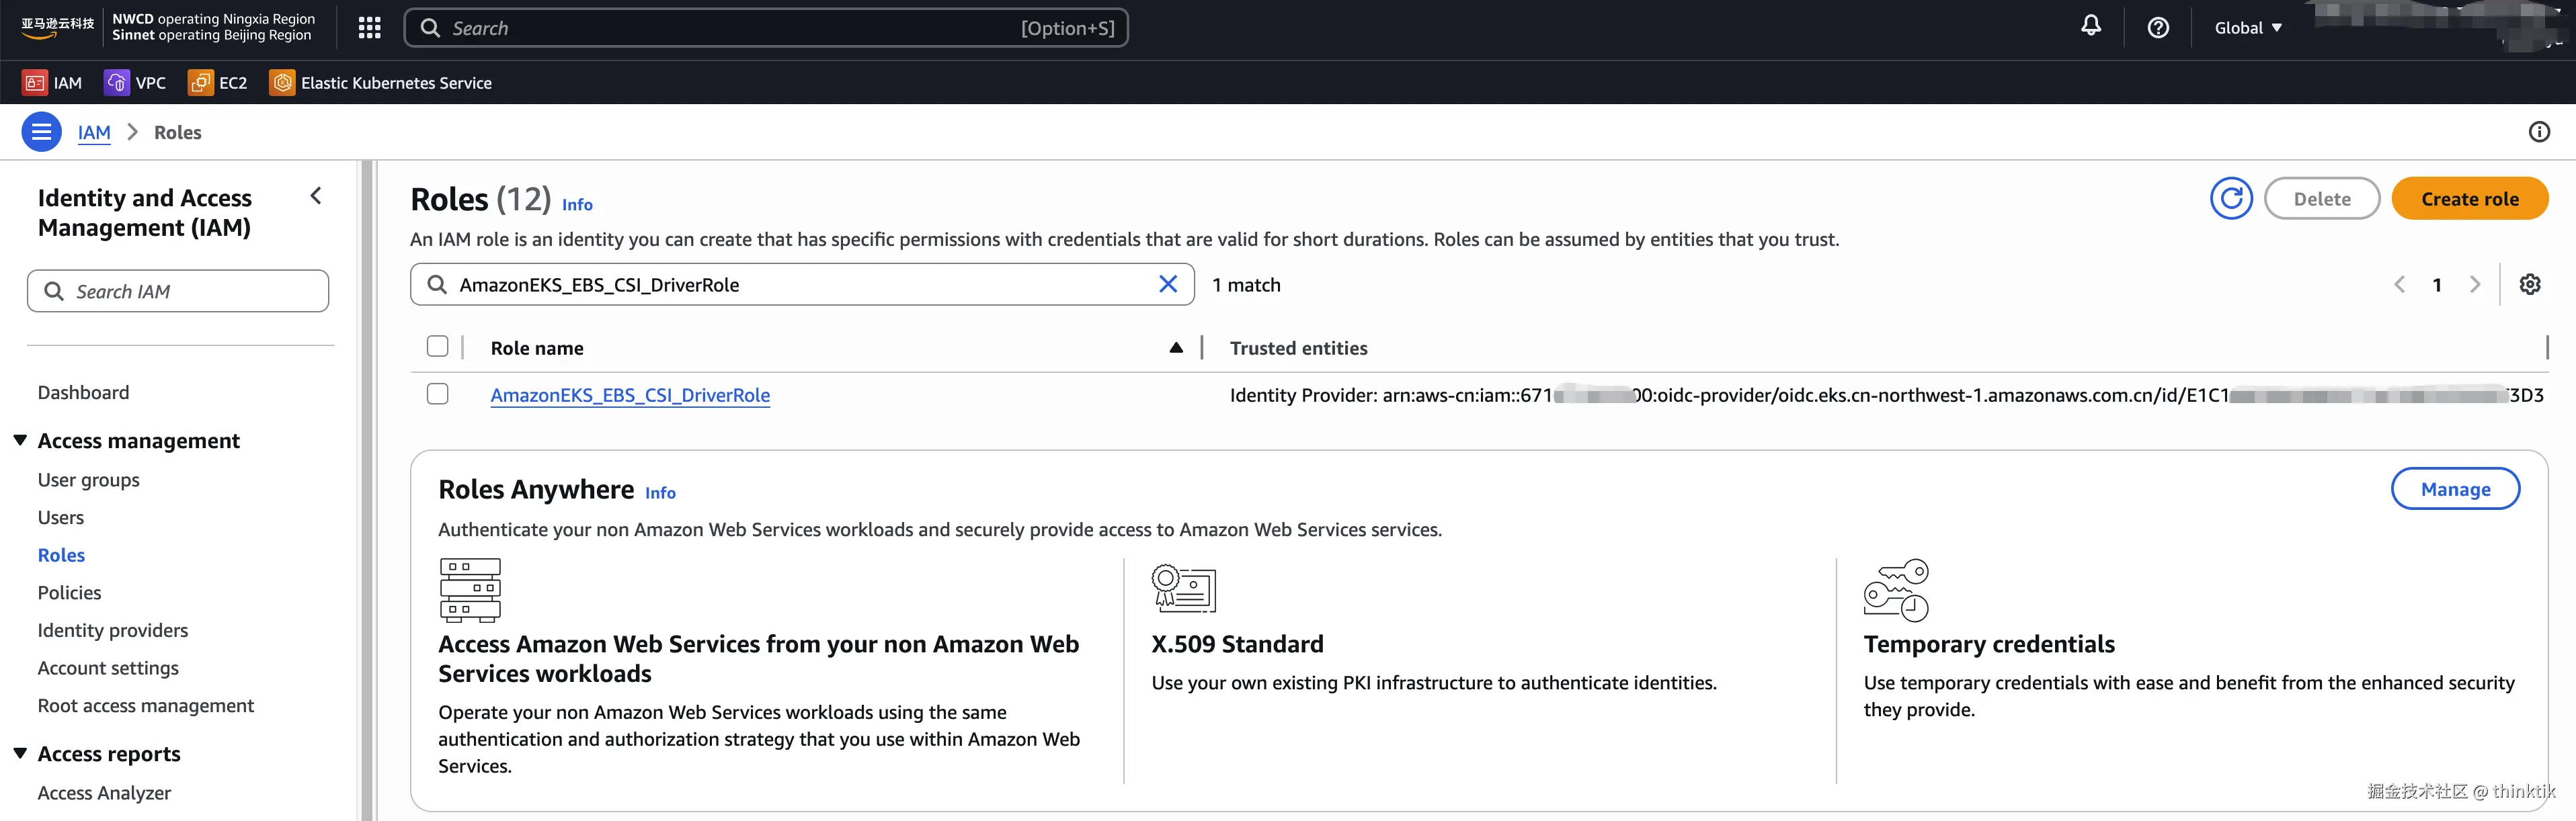Click the IAM service shortcut icon
The height and width of the screenshot is (821, 2576).
click(35, 83)
